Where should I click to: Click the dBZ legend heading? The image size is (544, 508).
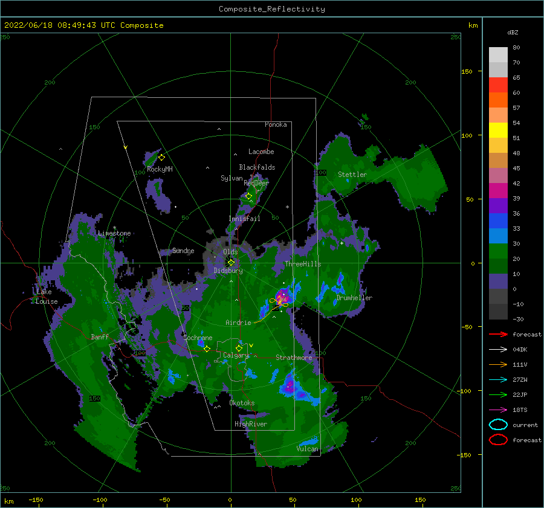click(513, 33)
